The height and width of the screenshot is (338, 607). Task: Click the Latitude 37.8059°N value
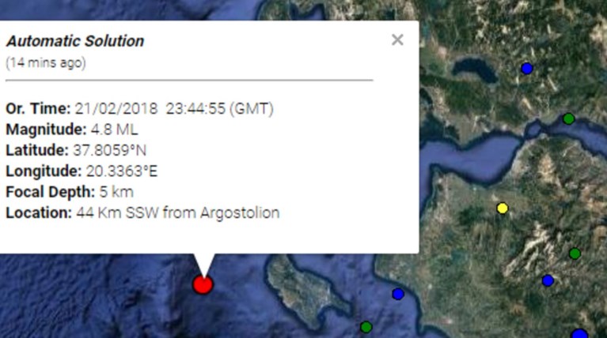click(109, 150)
